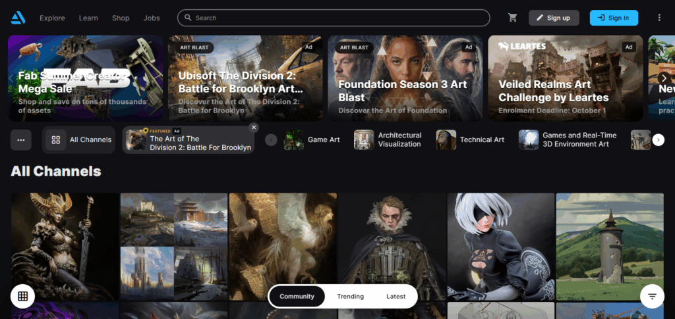Select Games and Real-Time 3D Environment Art channel

pyautogui.click(x=568, y=140)
